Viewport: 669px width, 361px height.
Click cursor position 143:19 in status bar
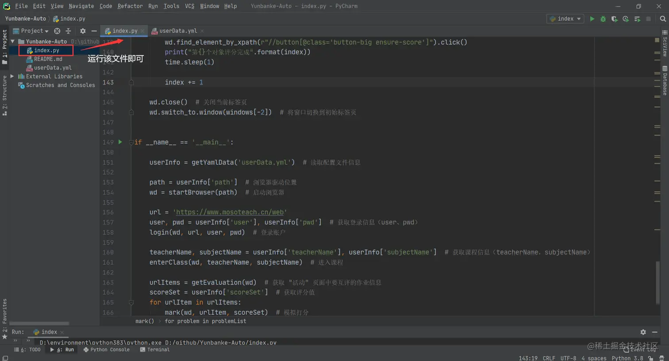(x=528, y=358)
